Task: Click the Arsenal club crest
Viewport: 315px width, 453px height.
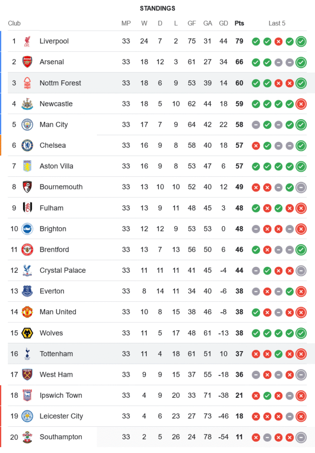Action: 27,62
